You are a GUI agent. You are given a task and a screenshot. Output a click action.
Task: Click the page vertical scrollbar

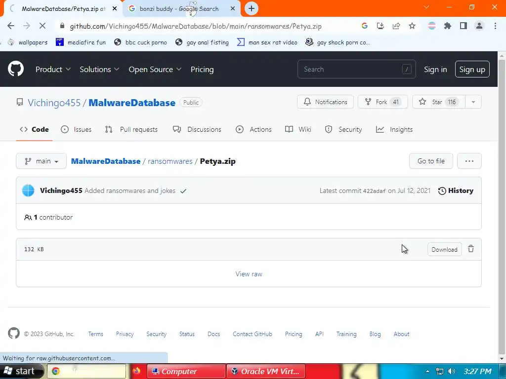click(x=502, y=208)
